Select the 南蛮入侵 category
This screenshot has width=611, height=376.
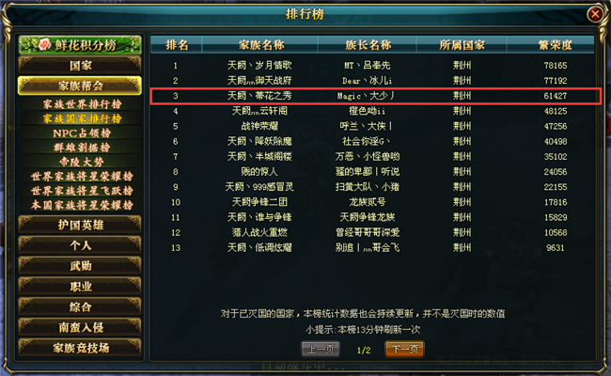click(80, 327)
